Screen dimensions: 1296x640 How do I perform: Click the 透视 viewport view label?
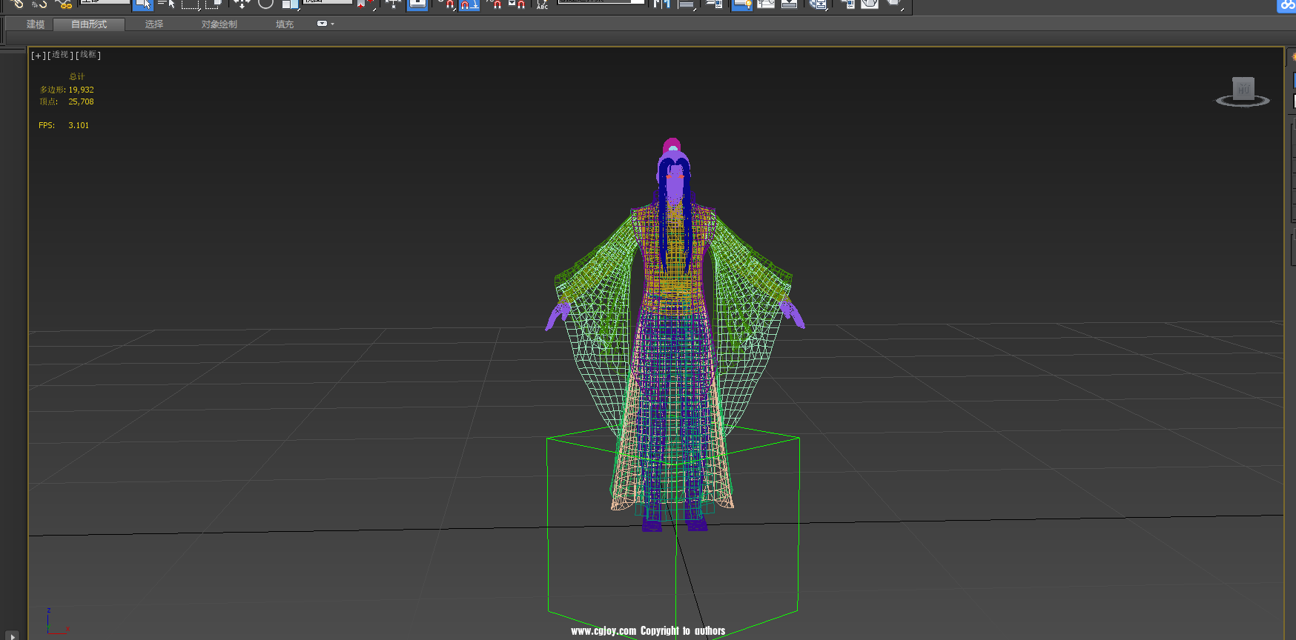coord(60,55)
